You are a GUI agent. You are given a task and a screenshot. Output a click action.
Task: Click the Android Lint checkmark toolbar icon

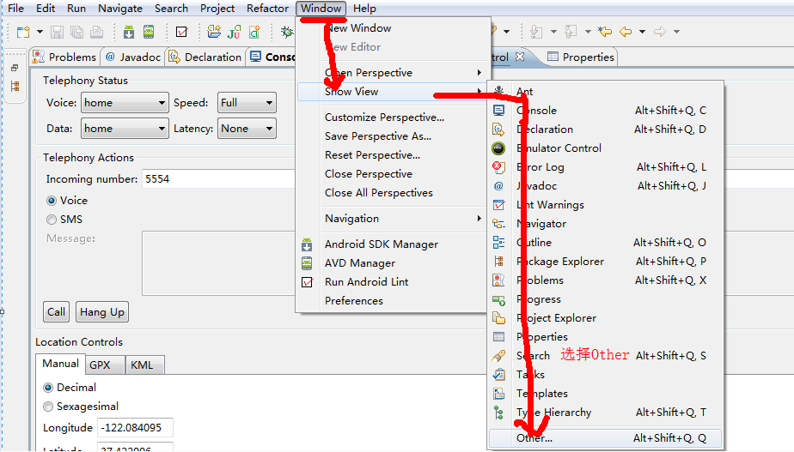click(181, 33)
